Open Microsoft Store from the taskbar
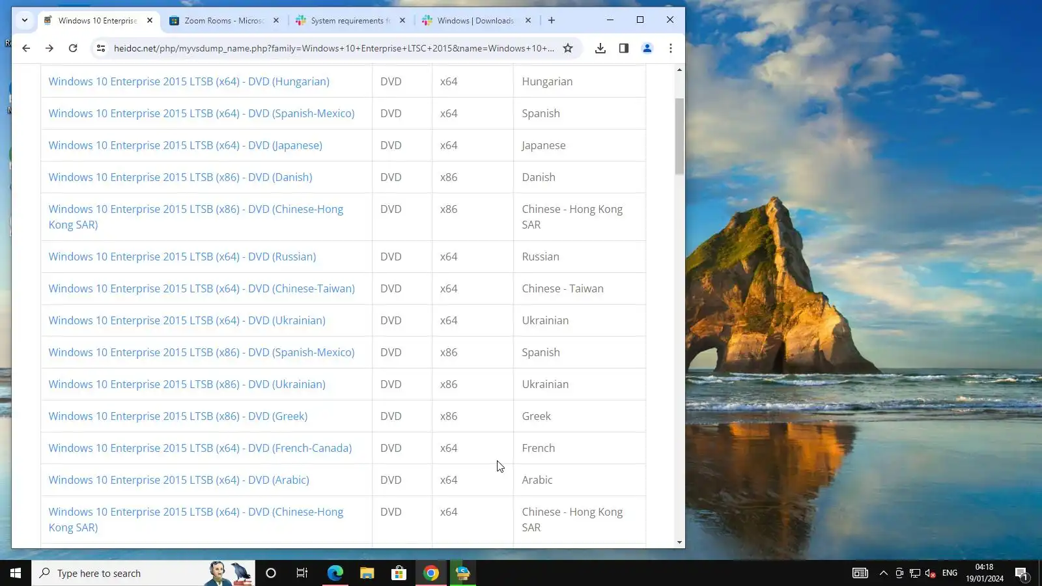The width and height of the screenshot is (1042, 586). click(x=399, y=573)
